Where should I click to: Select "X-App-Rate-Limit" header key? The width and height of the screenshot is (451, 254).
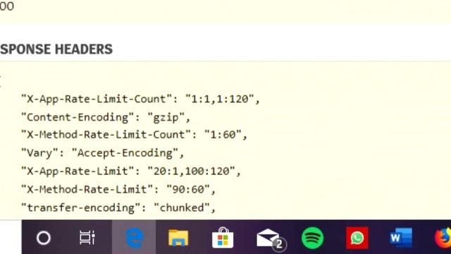(78, 171)
